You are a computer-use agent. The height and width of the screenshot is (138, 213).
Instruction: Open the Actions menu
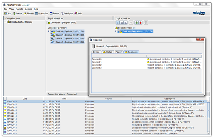29,9
